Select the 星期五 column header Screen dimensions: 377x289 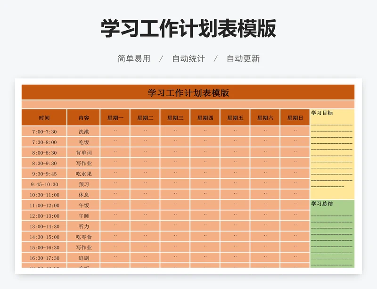[x=235, y=118]
